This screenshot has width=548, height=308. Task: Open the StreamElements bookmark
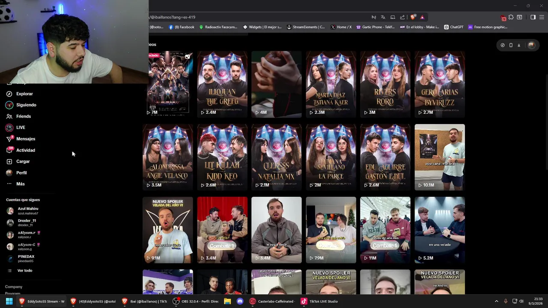306,27
